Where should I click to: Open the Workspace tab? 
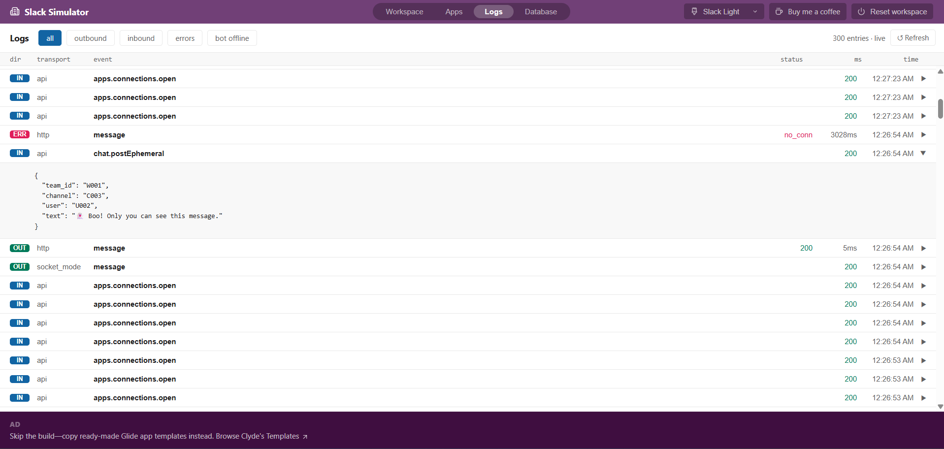(404, 11)
